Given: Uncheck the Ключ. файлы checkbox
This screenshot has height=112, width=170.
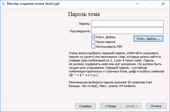Looking at the screenshot, I should (93, 37).
